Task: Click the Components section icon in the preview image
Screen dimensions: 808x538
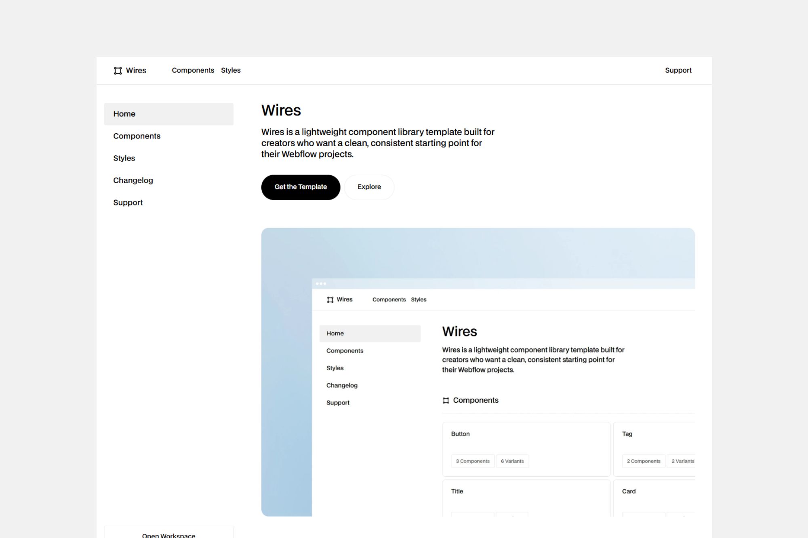Action: [x=446, y=400]
